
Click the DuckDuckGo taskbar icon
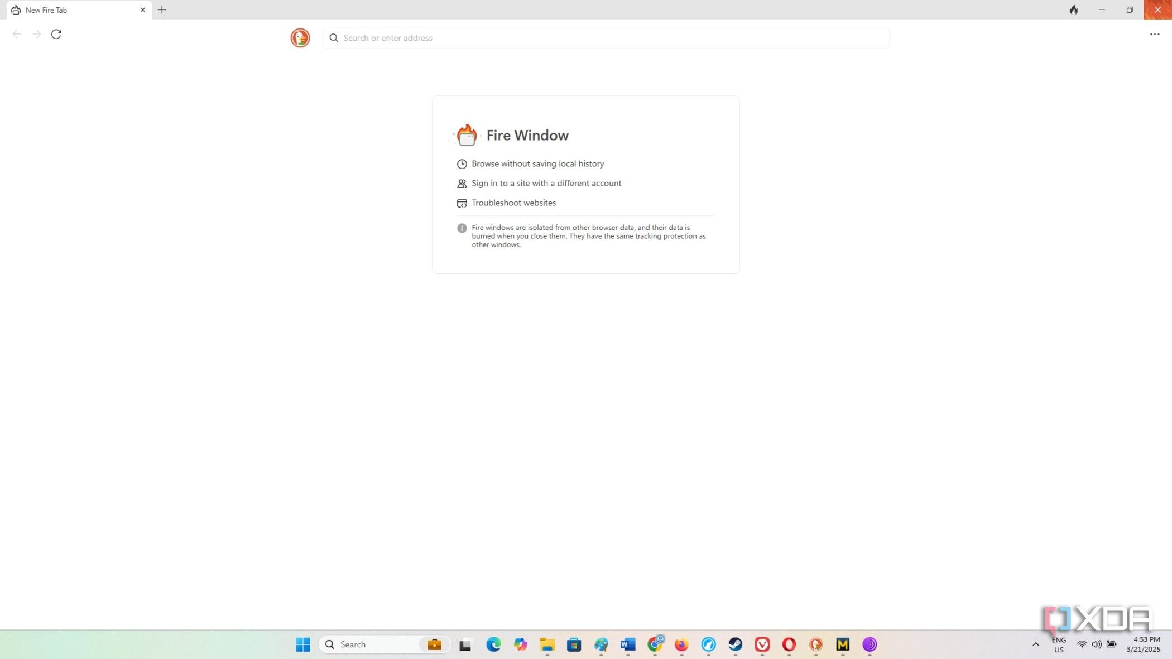[x=816, y=644]
